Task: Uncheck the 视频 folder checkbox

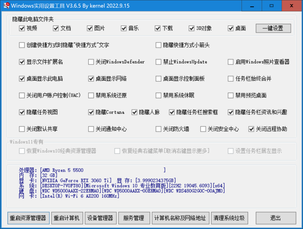Action: 22,28
